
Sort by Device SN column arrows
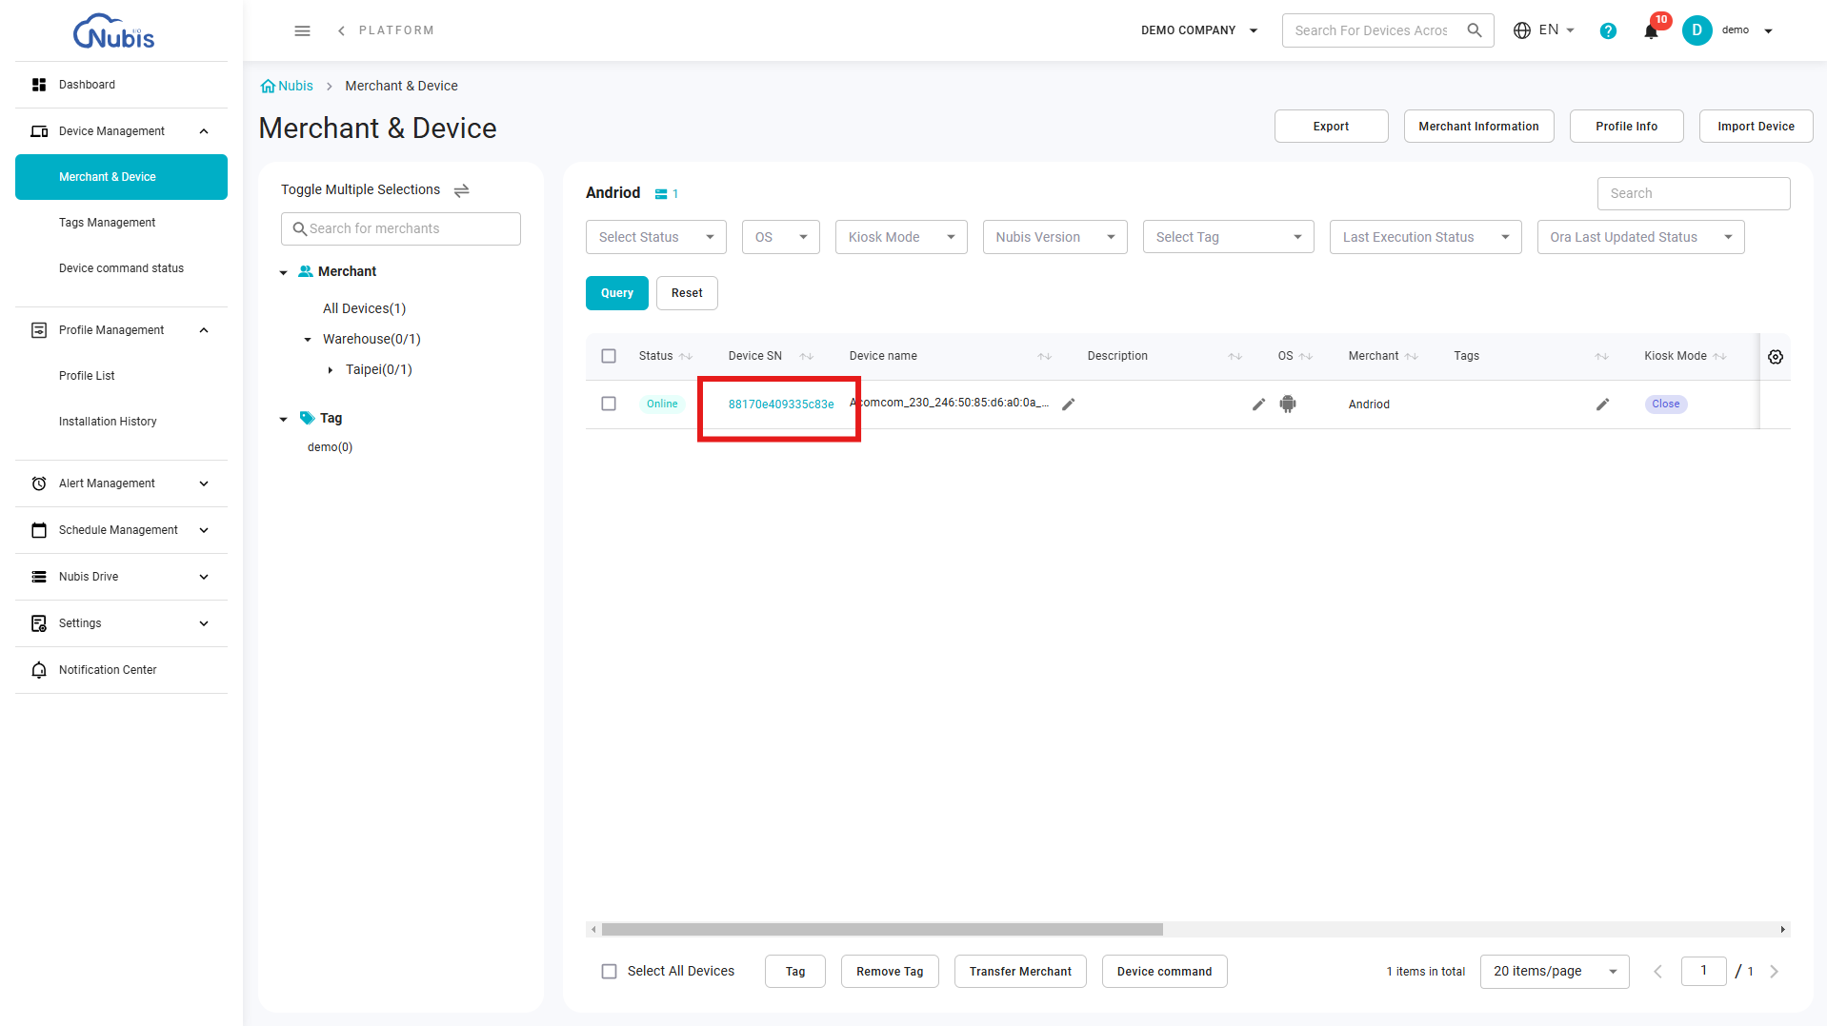[x=807, y=357]
